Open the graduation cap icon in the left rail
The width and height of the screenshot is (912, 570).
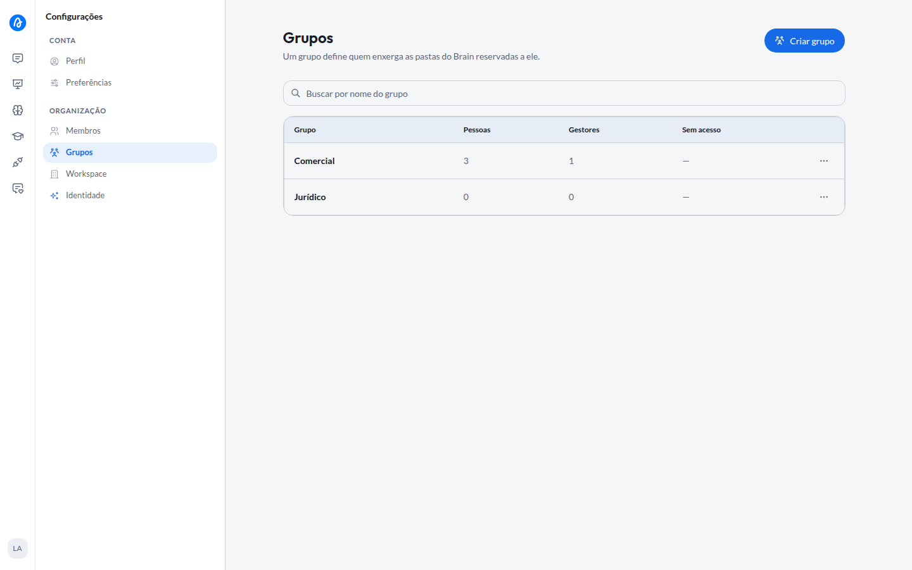(x=18, y=136)
